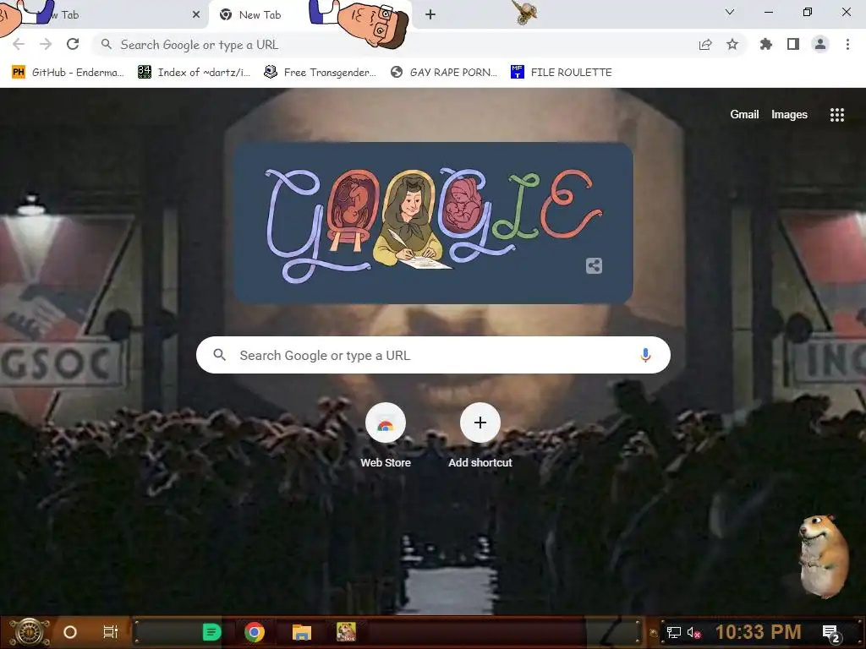Open the Chrome three-dot menu
Screen dimensions: 866x649
coord(847,44)
